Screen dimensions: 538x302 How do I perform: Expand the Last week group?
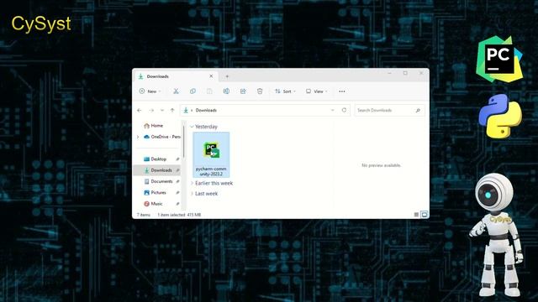(x=192, y=194)
